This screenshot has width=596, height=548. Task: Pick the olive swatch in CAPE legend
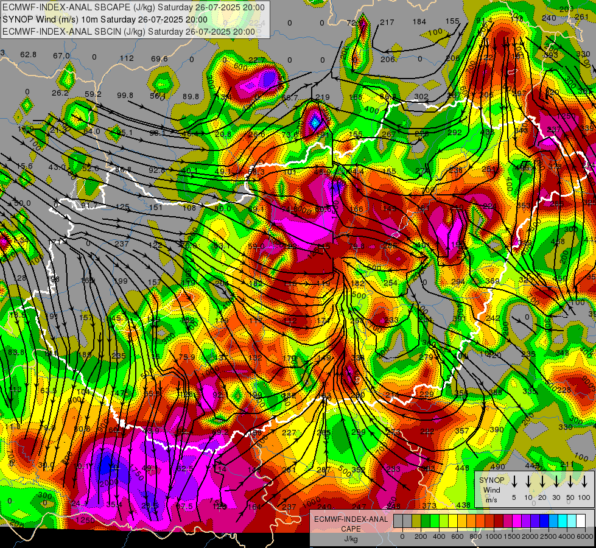pyautogui.click(x=416, y=521)
